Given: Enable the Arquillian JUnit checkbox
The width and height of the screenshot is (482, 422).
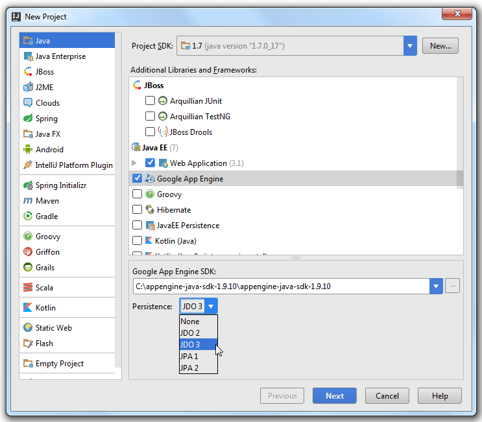Looking at the screenshot, I should coord(150,100).
